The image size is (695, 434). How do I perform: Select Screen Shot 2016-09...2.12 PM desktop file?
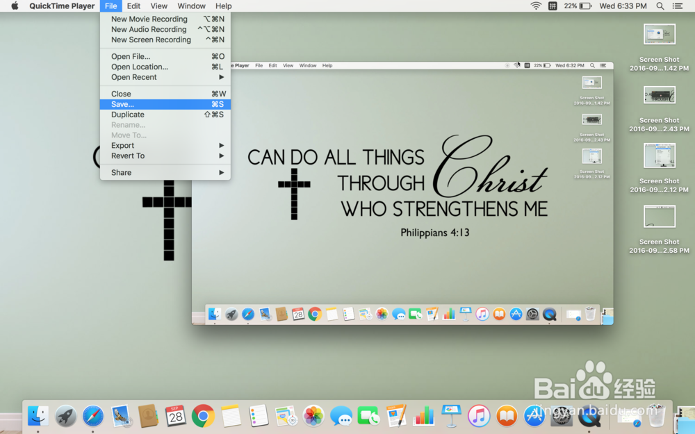coord(659,168)
